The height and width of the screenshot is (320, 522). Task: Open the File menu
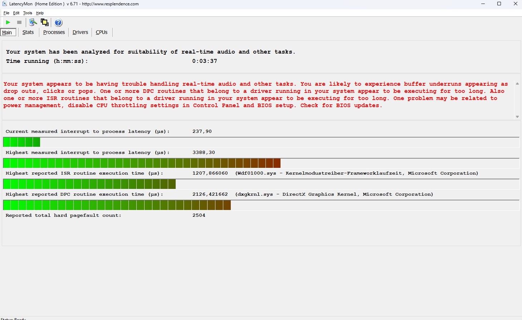pos(6,13)
